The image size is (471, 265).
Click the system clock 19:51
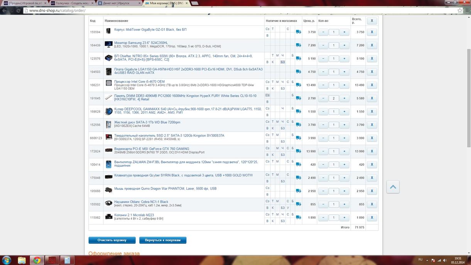(458, 258)
